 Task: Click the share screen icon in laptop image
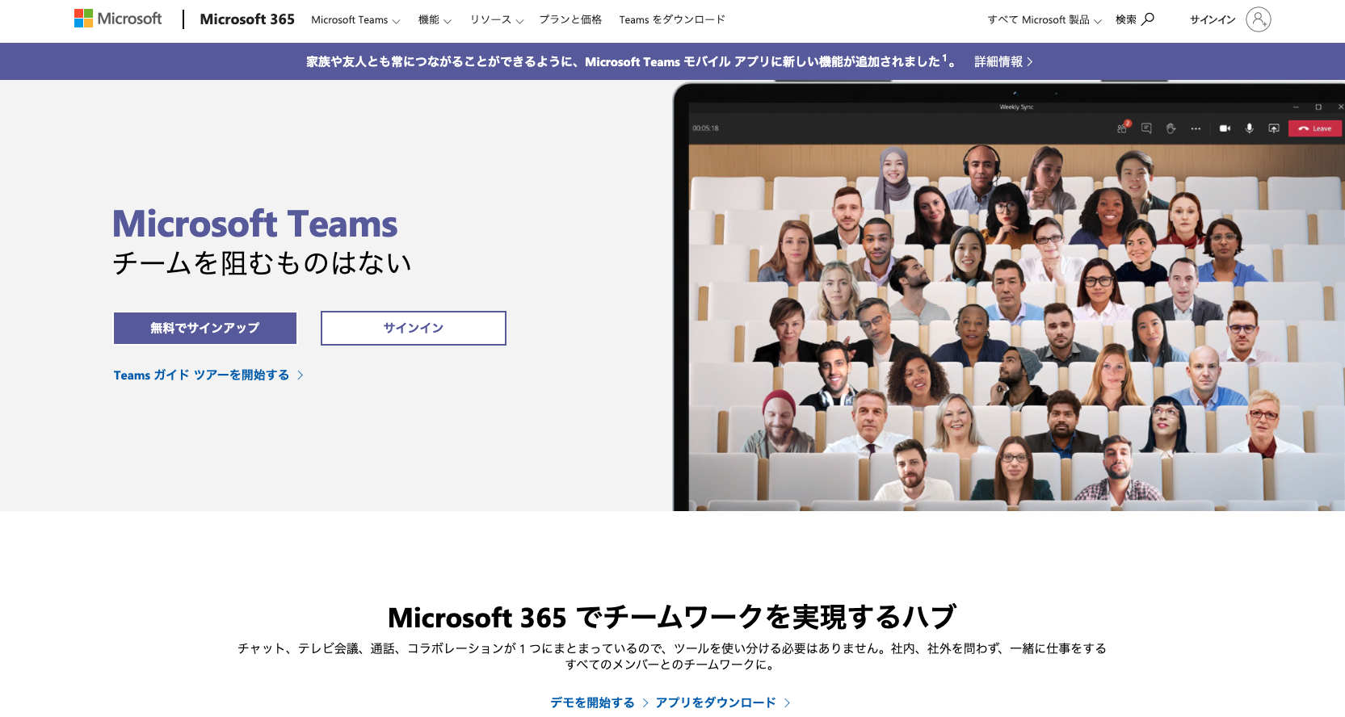click(x=1274, y=128)
